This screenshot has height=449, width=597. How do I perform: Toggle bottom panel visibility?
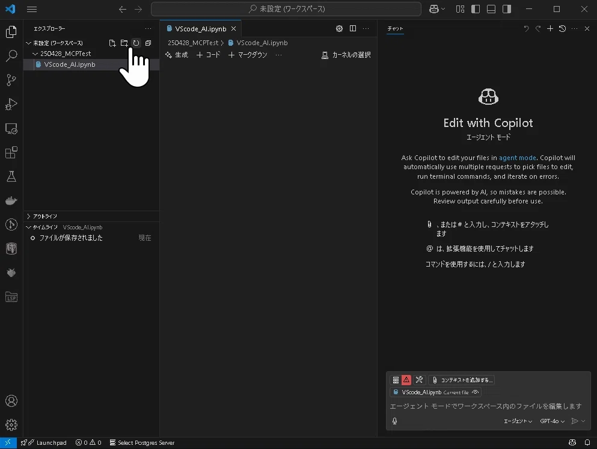click(x=491, y=9)
